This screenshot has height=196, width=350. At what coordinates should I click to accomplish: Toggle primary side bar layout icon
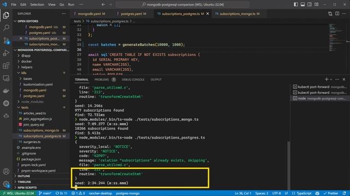click(x=296, y=4)
